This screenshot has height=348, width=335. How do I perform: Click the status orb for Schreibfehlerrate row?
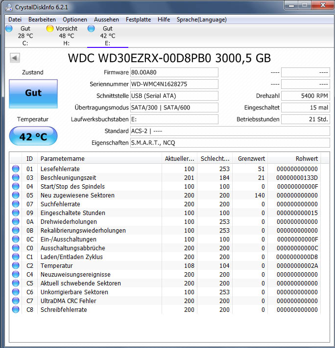[16, 309]
